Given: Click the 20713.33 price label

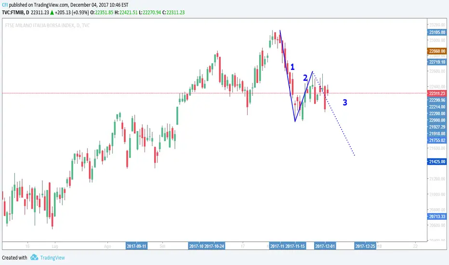Looking at the screenshot, I should [x=437, y=217].
